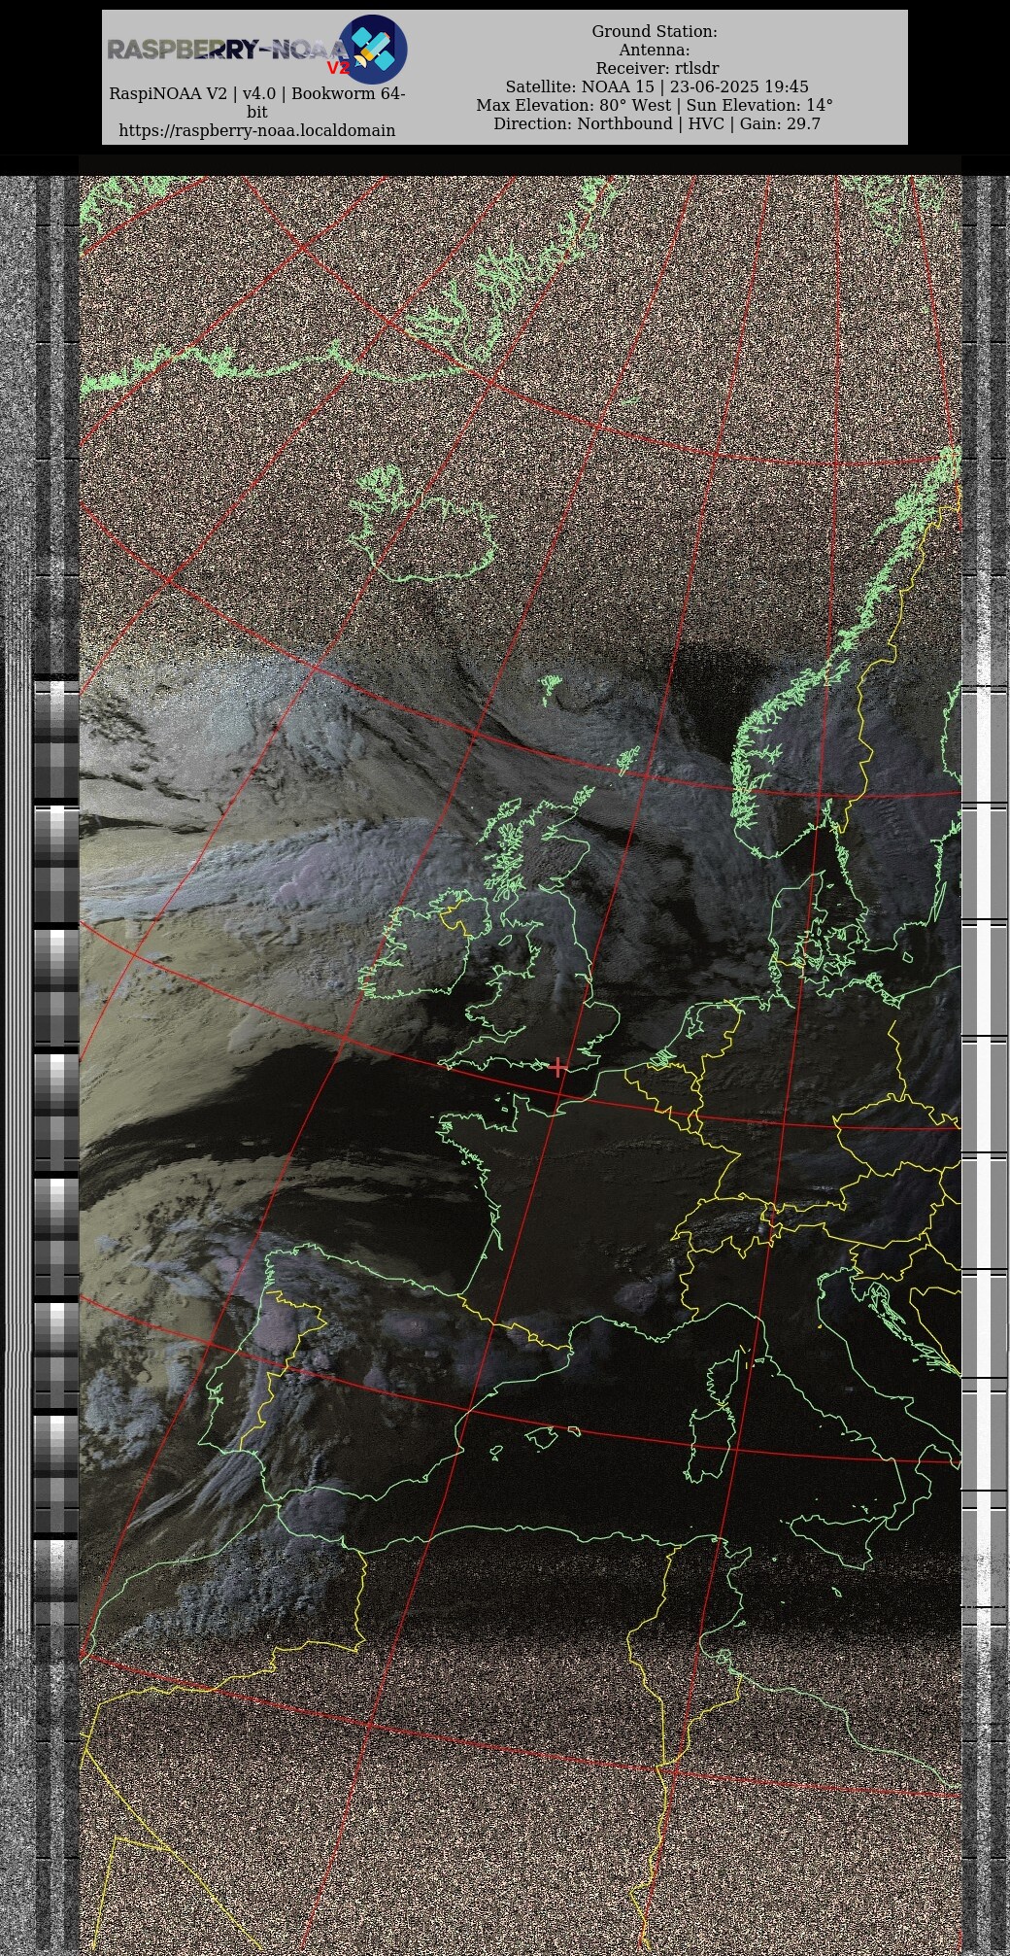Screen dimensions: 1010x1956
Task: Click the https://raspberry-noaa.localdomain URL text
Action: 257,130
